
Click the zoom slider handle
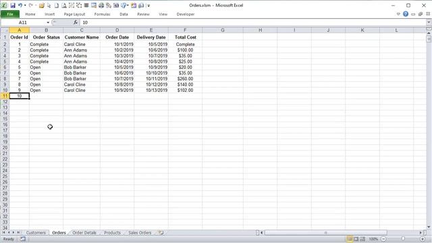click(403, 239)
